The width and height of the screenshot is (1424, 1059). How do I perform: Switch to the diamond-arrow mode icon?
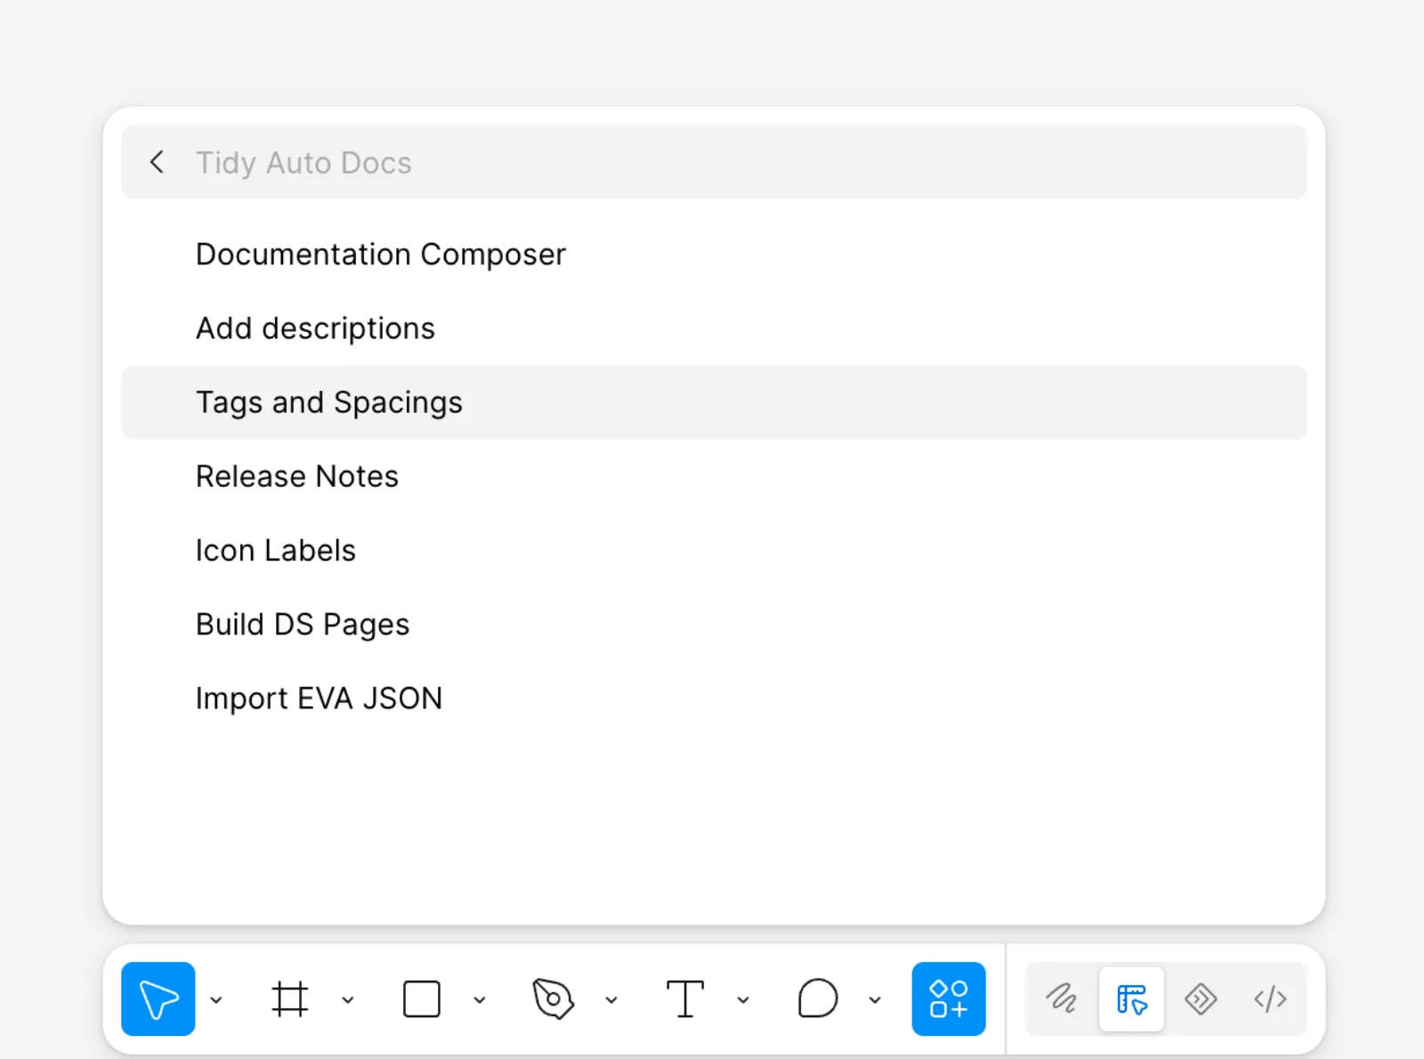[x=1201, y=998]
